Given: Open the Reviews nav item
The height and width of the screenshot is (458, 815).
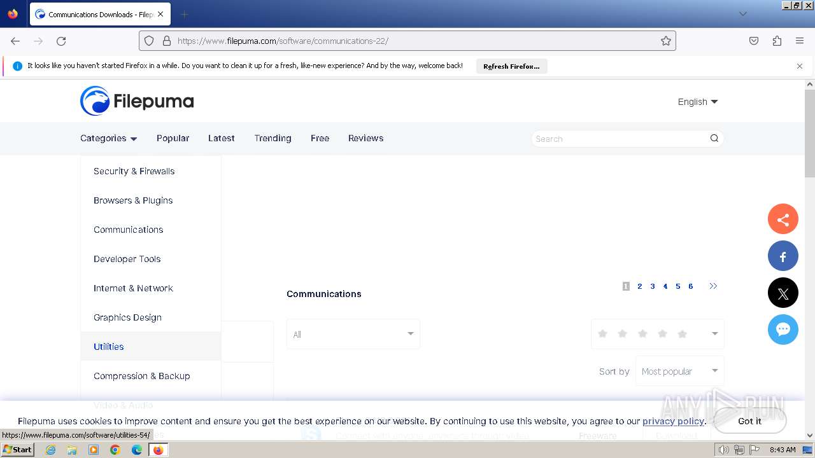Looking at the screenshot, I should point(365,138).
